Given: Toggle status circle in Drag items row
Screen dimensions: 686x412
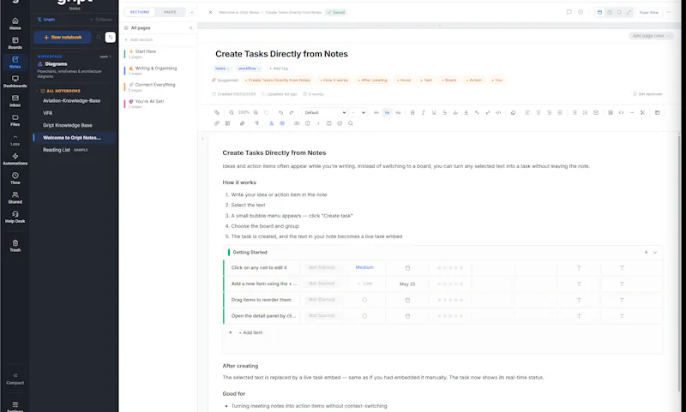Looking at the screenshot, I should (364, 300).
